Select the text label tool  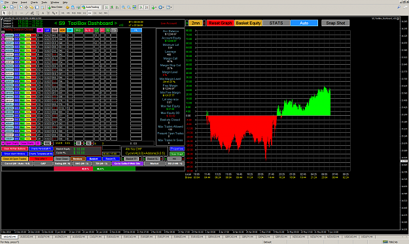[x=48, y=13]
